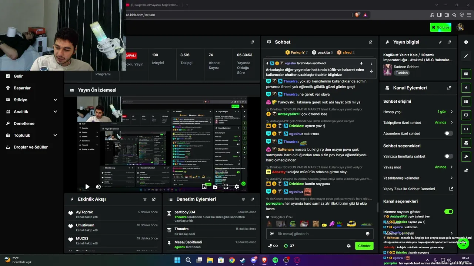Screen dimensions: 474x266
Task: Open Takipçilere özel sohbet options
Action: [x=418, y=123]
